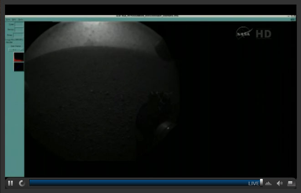Open the second menu in teal menu bar
Viewport: 301px width, 193px height.
point(14,20)
